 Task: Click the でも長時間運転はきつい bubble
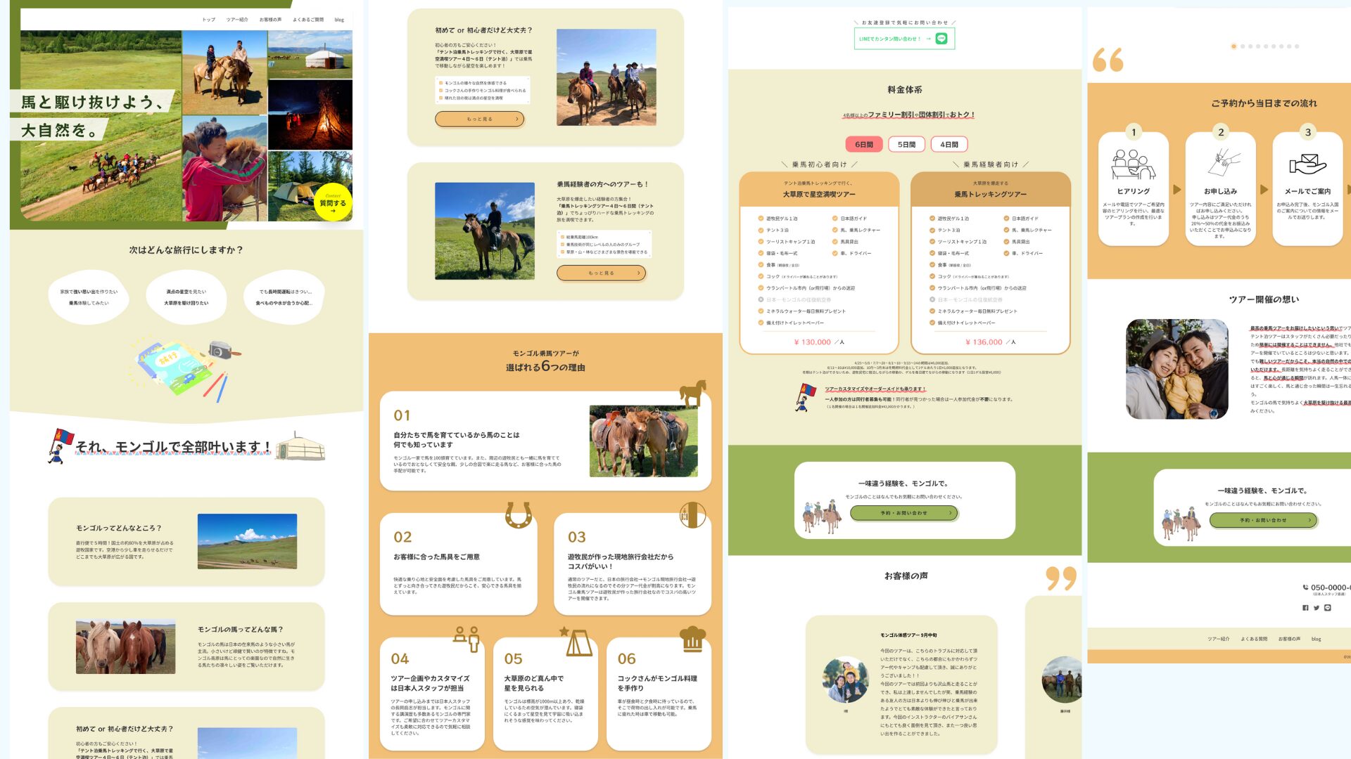(x=284, y=297)
